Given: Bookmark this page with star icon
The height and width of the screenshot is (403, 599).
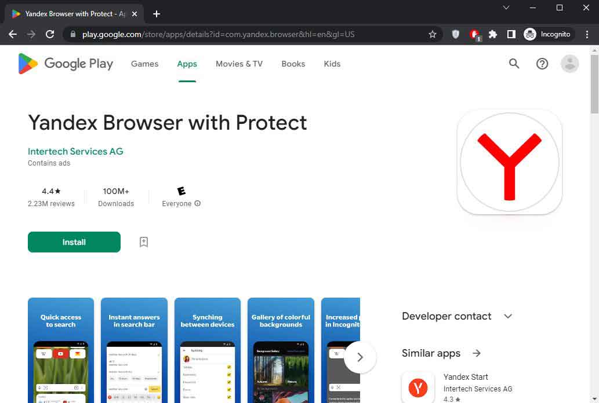Looking at the screenshot, I should (433, 34).
